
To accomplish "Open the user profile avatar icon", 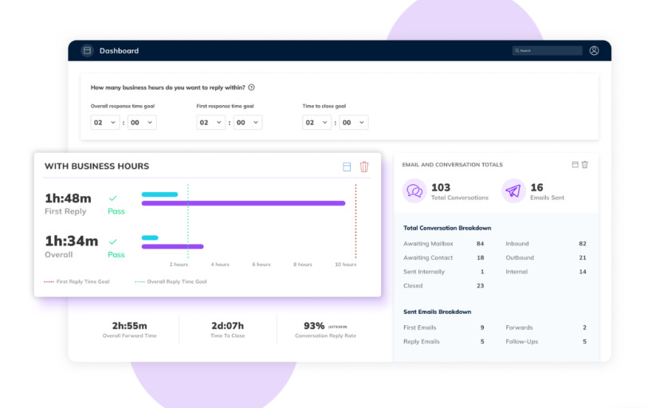I will point(594,50).
